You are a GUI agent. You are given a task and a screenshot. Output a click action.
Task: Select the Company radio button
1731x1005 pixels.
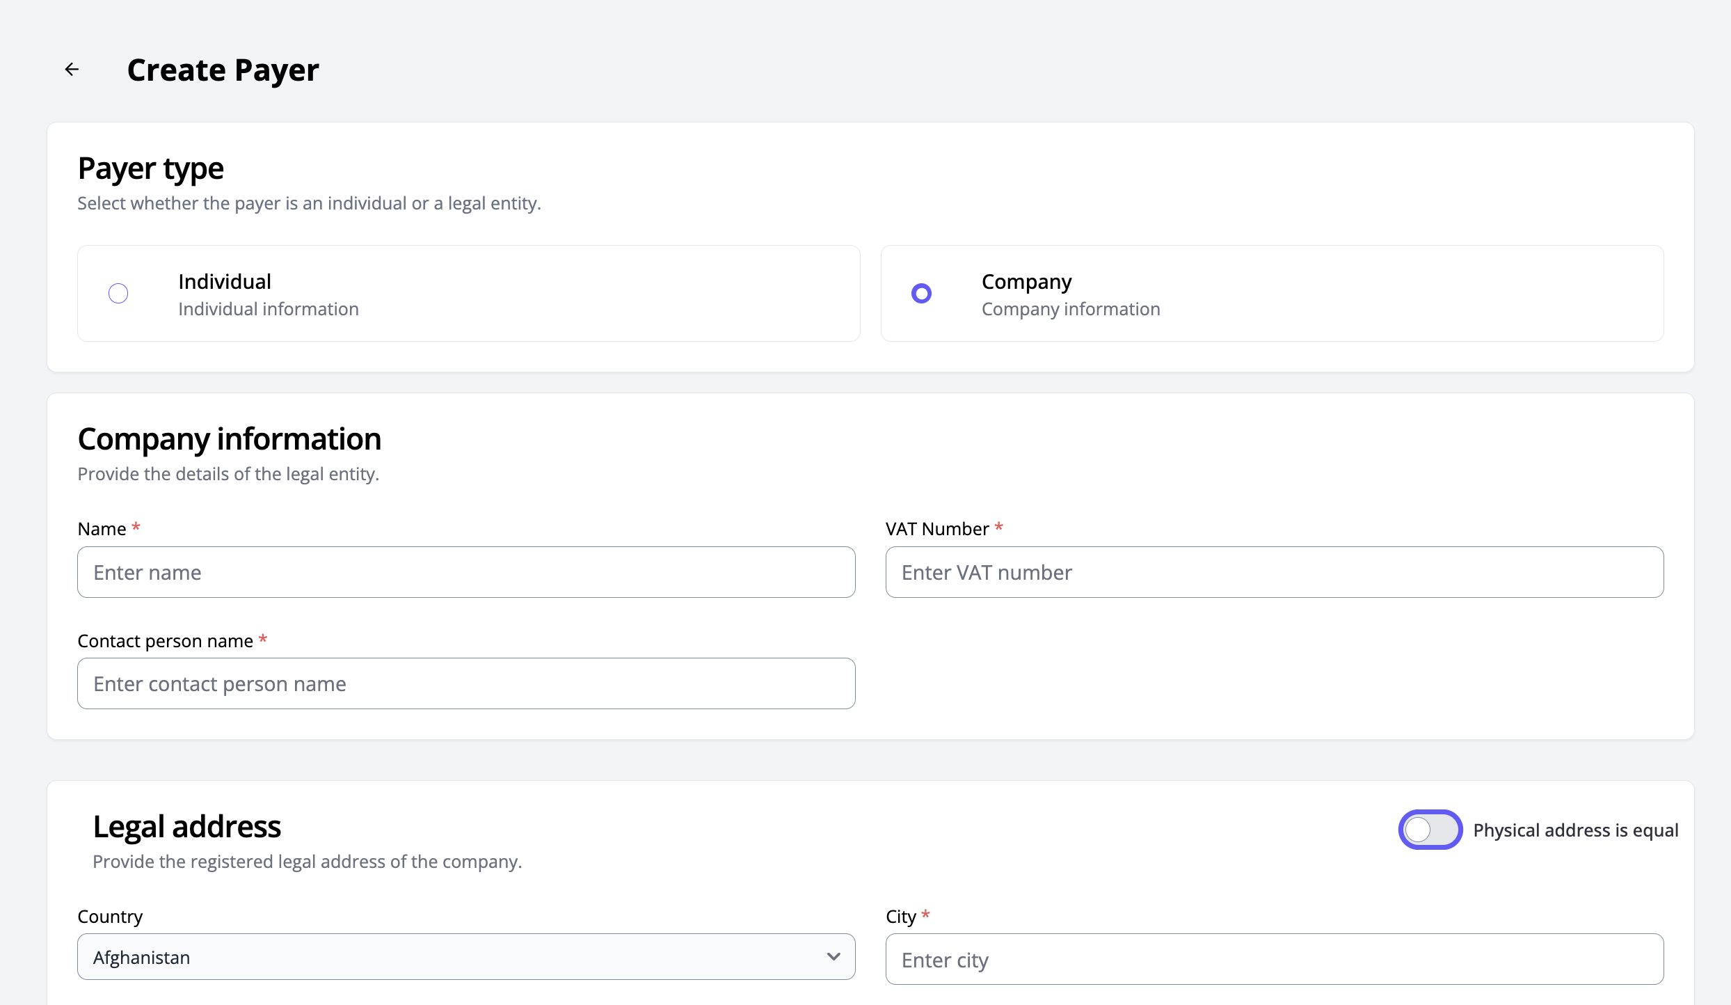[x=921, y=294]
